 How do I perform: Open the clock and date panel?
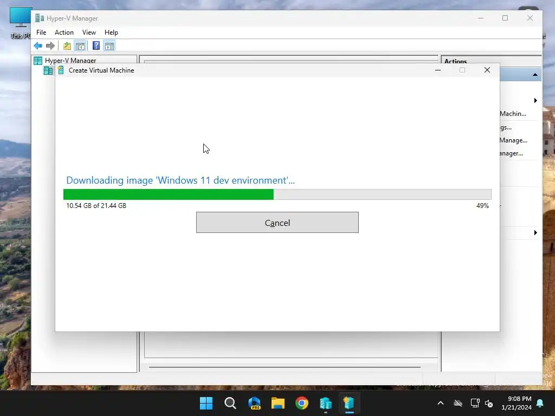[x=517, y=403]
